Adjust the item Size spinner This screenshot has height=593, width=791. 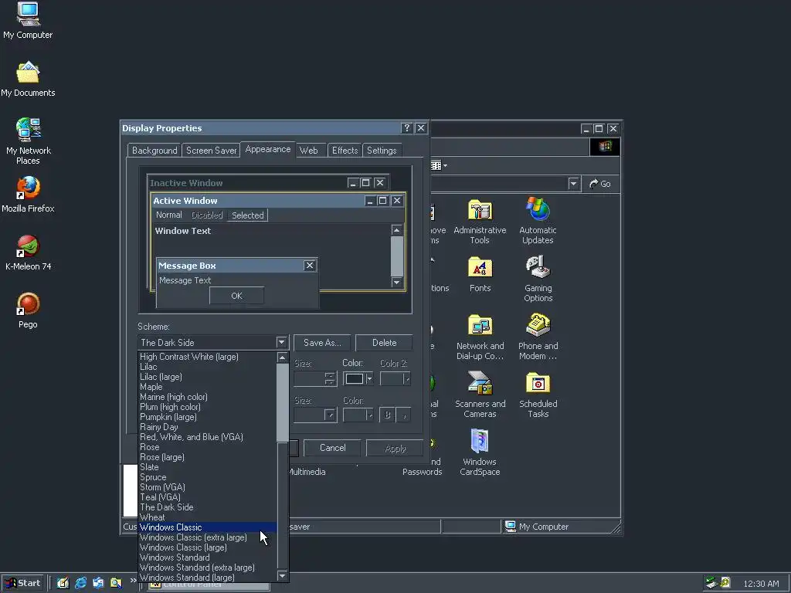point(330,378)
